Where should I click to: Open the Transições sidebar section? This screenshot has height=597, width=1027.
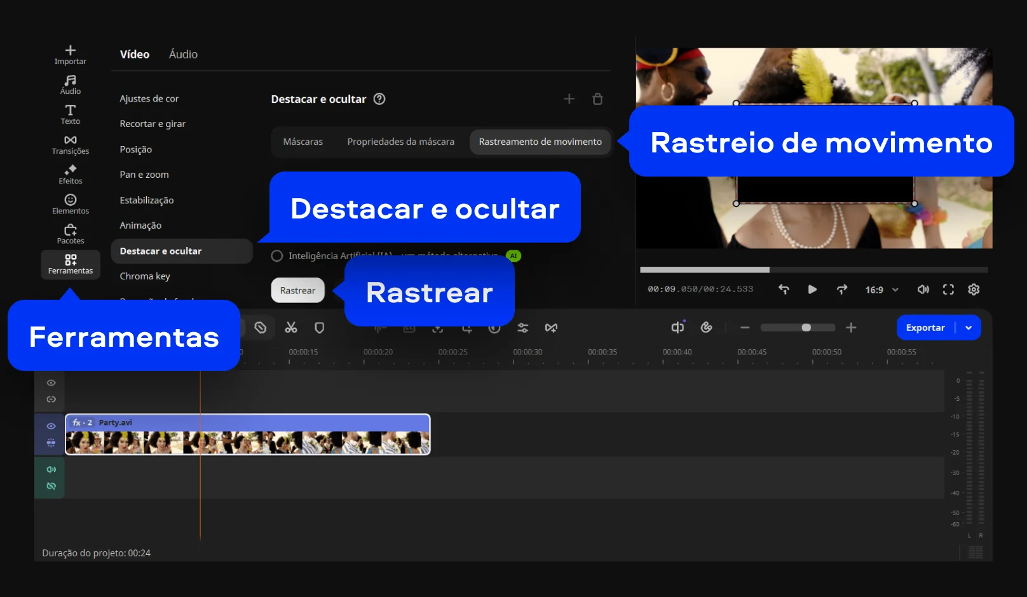[70, 145]
